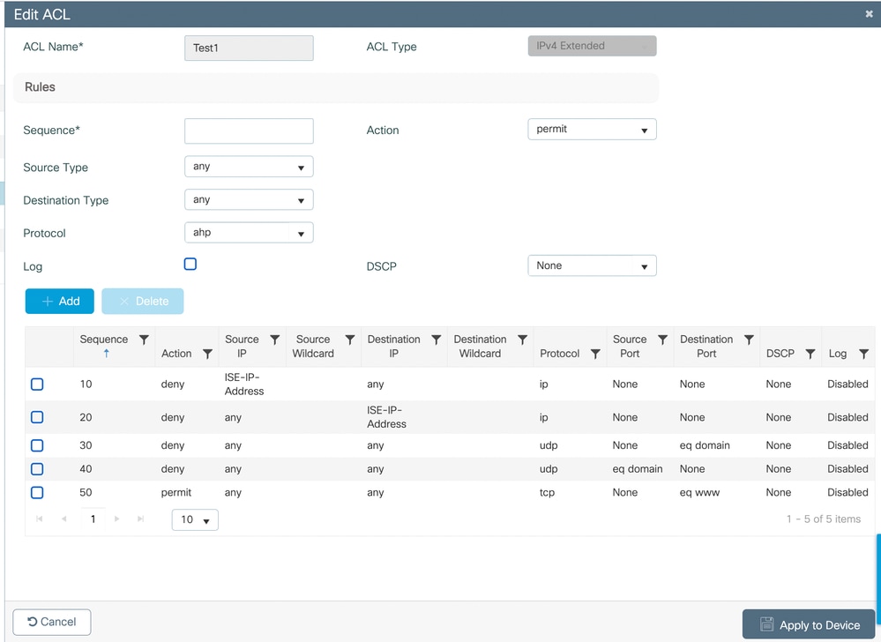Click the Protocol column filter funnel icon
Image resolution: width=881 pixels, height=642 pixels.
pyautogui.click(x=596, y=352)
